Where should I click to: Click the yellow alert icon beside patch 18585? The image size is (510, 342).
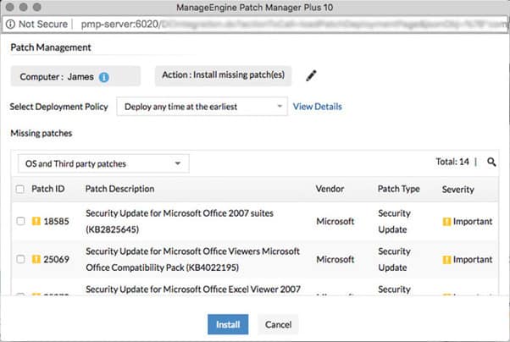click(36, 221)
